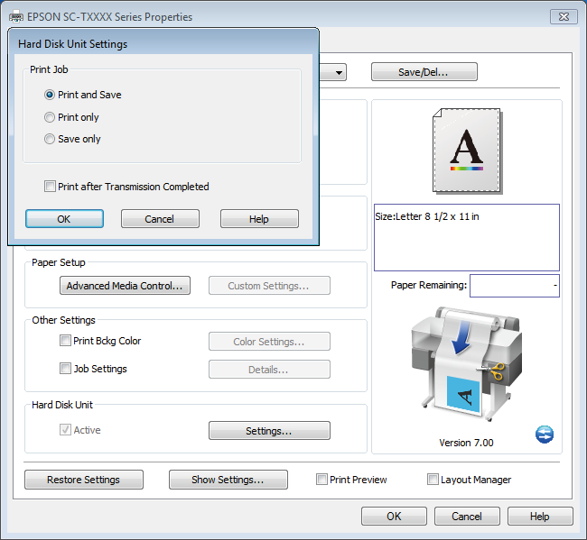Click the printer illustration image

coord(467,364)
